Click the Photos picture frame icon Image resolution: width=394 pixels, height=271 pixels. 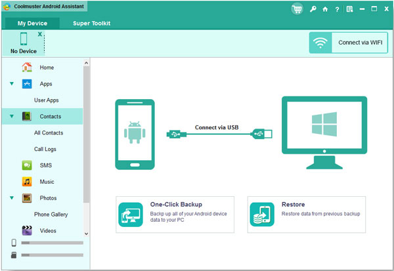[27, 198]
